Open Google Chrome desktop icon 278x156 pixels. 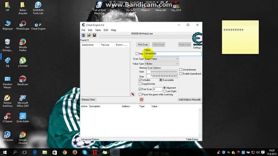point(23,138)
